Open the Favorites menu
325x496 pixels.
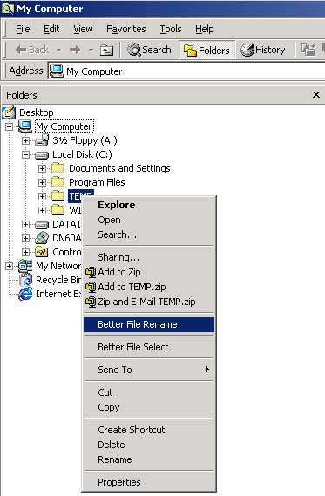[125, 29]
